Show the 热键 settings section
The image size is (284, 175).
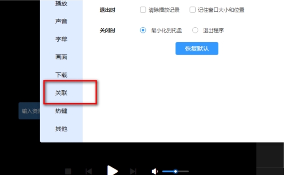point(61,111)
